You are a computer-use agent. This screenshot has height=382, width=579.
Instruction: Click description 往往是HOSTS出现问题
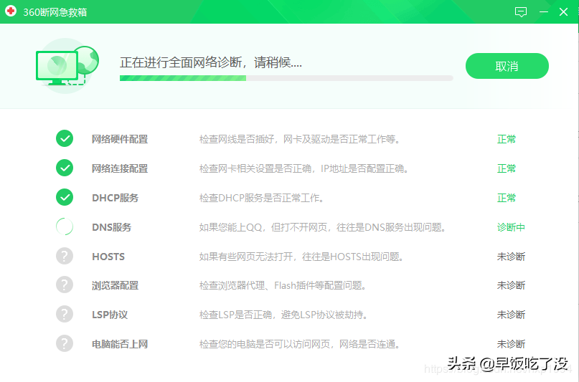pyautogui.click(x=301, y=257)
